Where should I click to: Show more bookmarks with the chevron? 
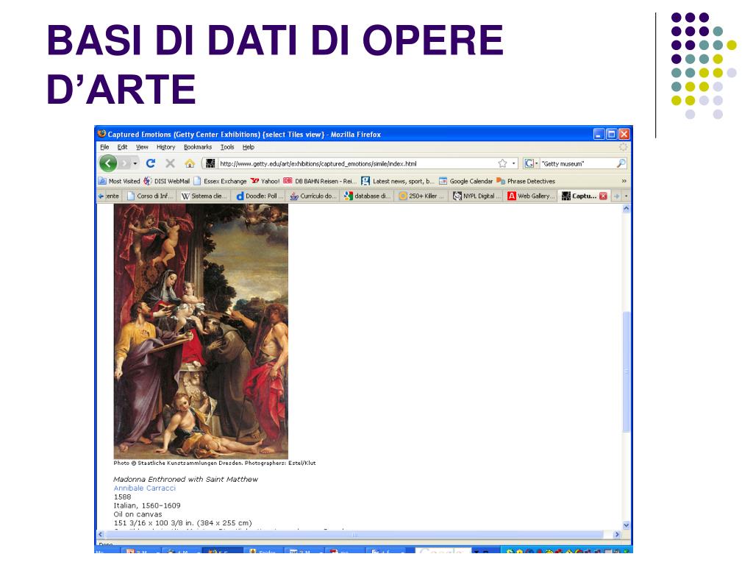pyautogui.click(x=624, y=181)
